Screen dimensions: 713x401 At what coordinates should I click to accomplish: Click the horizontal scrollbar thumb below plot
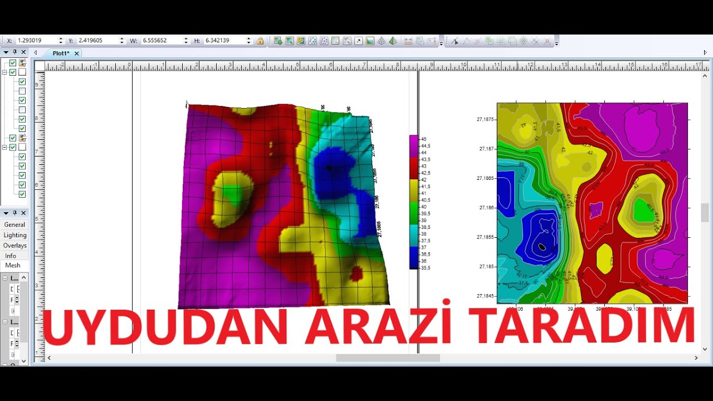click(388, 358)
